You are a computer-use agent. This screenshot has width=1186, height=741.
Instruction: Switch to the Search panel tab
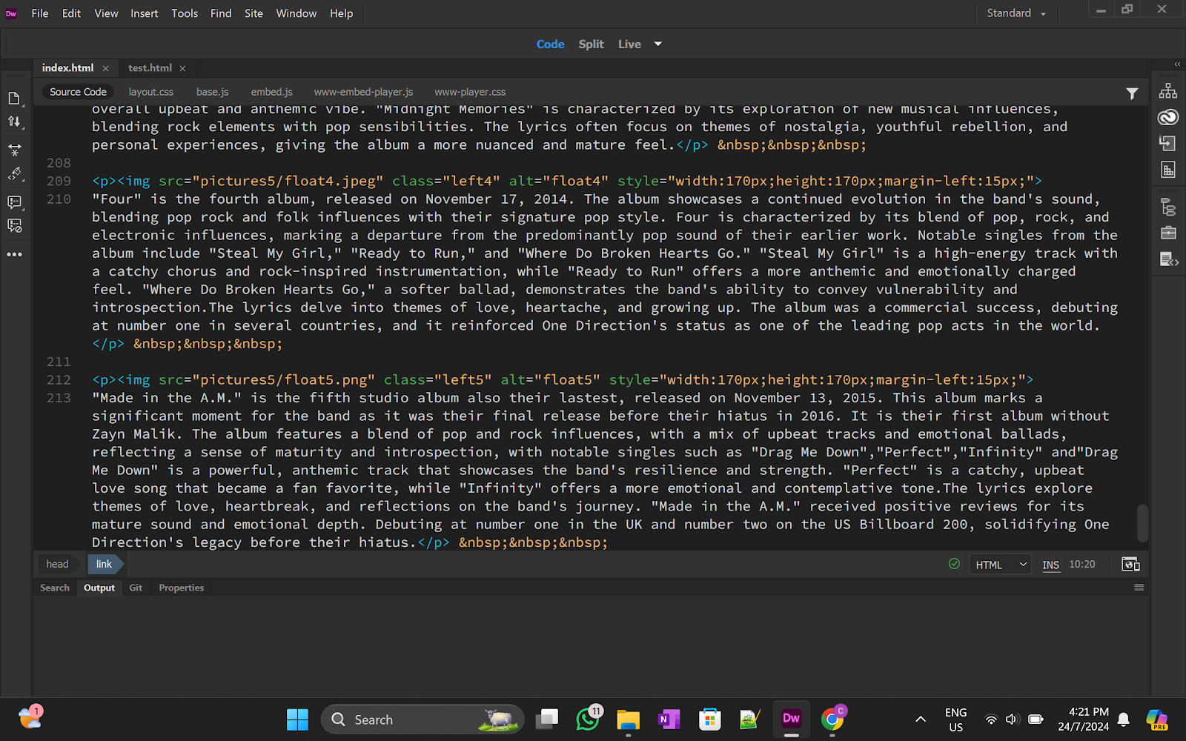(x=55, y=588)
